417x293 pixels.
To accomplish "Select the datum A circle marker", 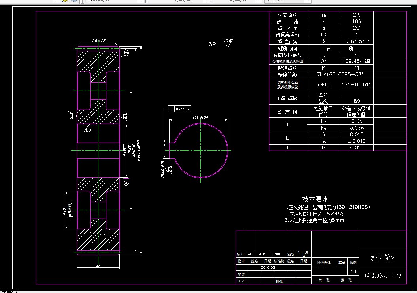I will pyautogui.click(x=126, y=183).
